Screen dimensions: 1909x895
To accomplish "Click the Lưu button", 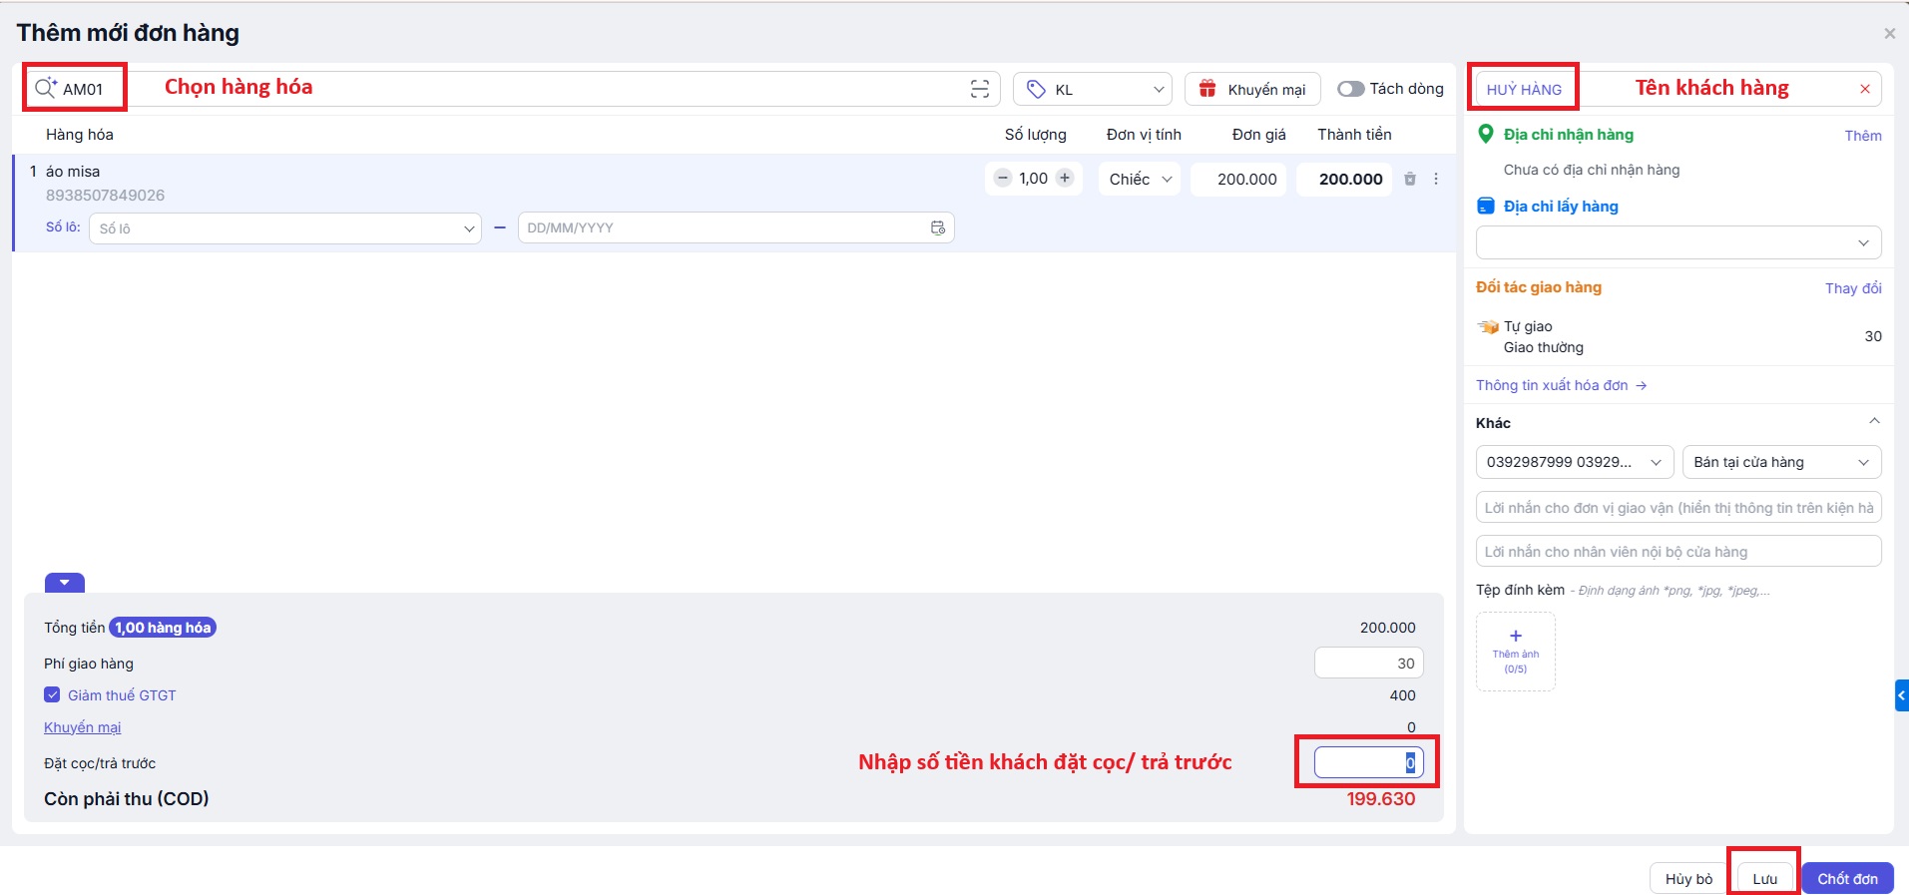I will point(1764,878).
